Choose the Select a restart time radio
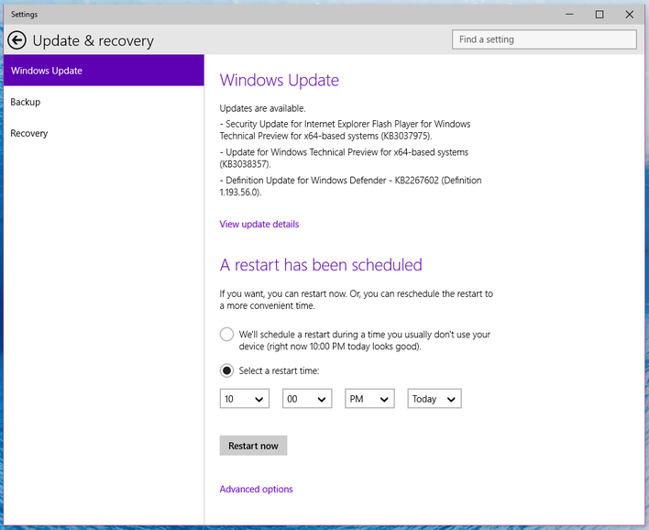 (226, 370)
